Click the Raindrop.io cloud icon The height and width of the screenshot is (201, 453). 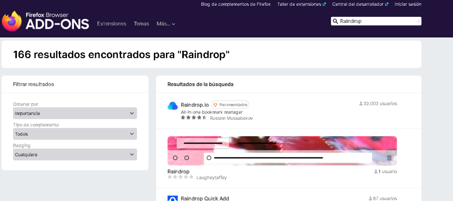coord(173,106)
